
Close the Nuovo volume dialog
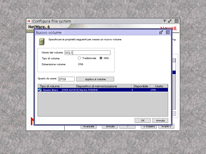point(168,33)
